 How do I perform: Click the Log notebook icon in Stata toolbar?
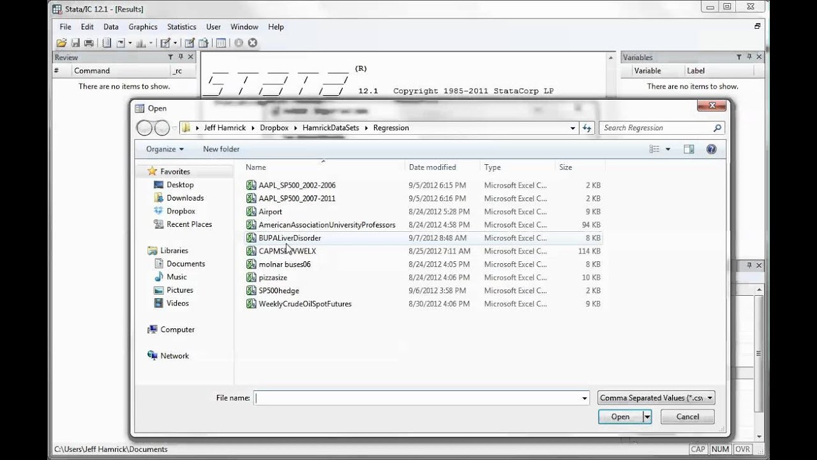pos(107,43)
